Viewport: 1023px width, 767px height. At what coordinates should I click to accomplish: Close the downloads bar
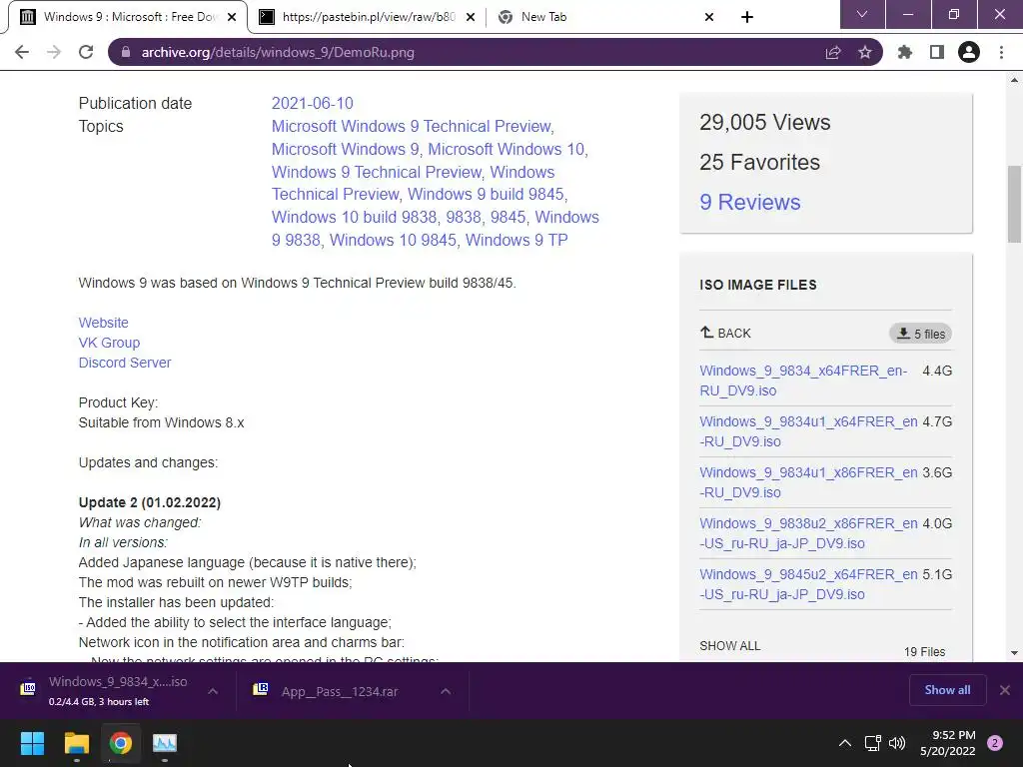click(x=1005, y=690)
